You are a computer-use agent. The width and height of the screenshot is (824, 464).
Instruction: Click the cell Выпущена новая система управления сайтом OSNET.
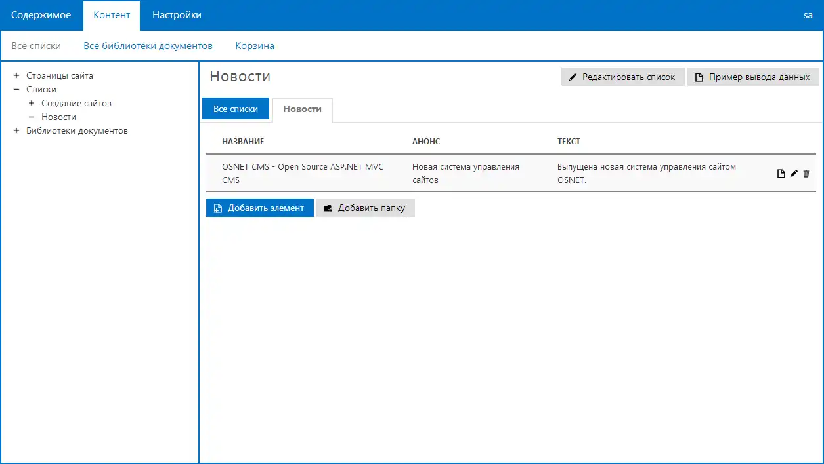[x=647, y=173]
